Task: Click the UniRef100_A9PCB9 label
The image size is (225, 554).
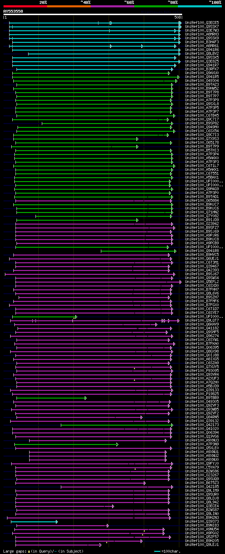Action: [x=202, y=243]
